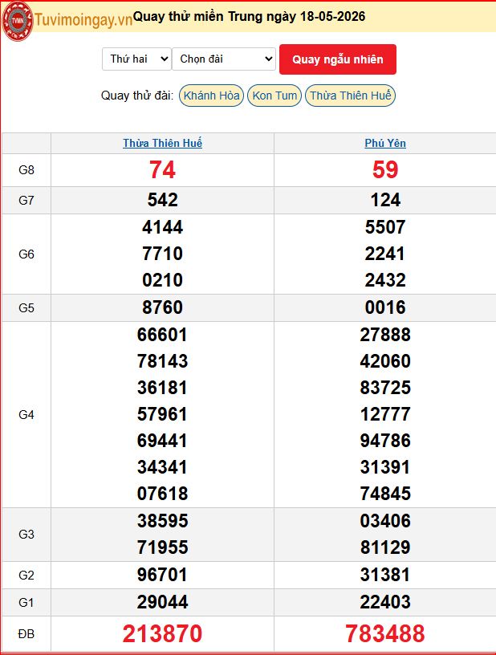Click the G6 number 5507
Screen dimensions: 496x655
point(385,227)
